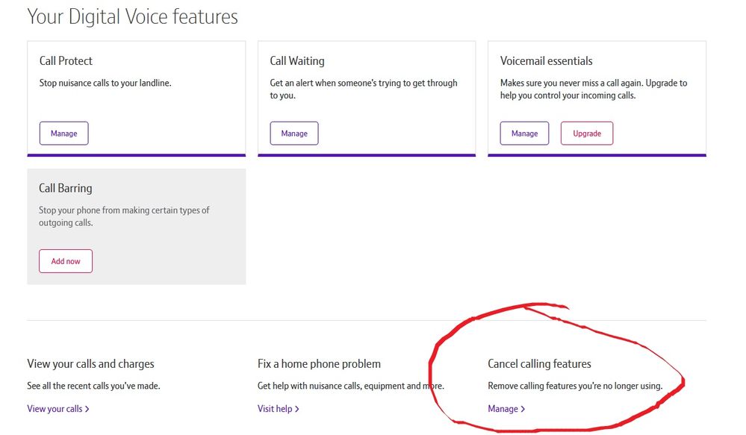Click Manage link under Cancel calling features
The width and height of the screenshot is (746, 435).
[503, 409]
